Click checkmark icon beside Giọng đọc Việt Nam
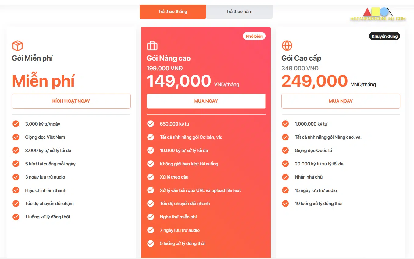 pyautogui.click(x=16, y=137)
